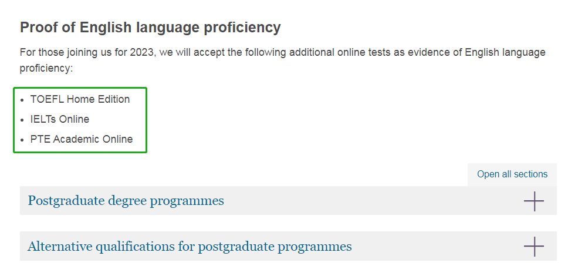Click the plus icon beside Alternative qualifications
This screenshot has width=568, height=276.
point(533,246)
